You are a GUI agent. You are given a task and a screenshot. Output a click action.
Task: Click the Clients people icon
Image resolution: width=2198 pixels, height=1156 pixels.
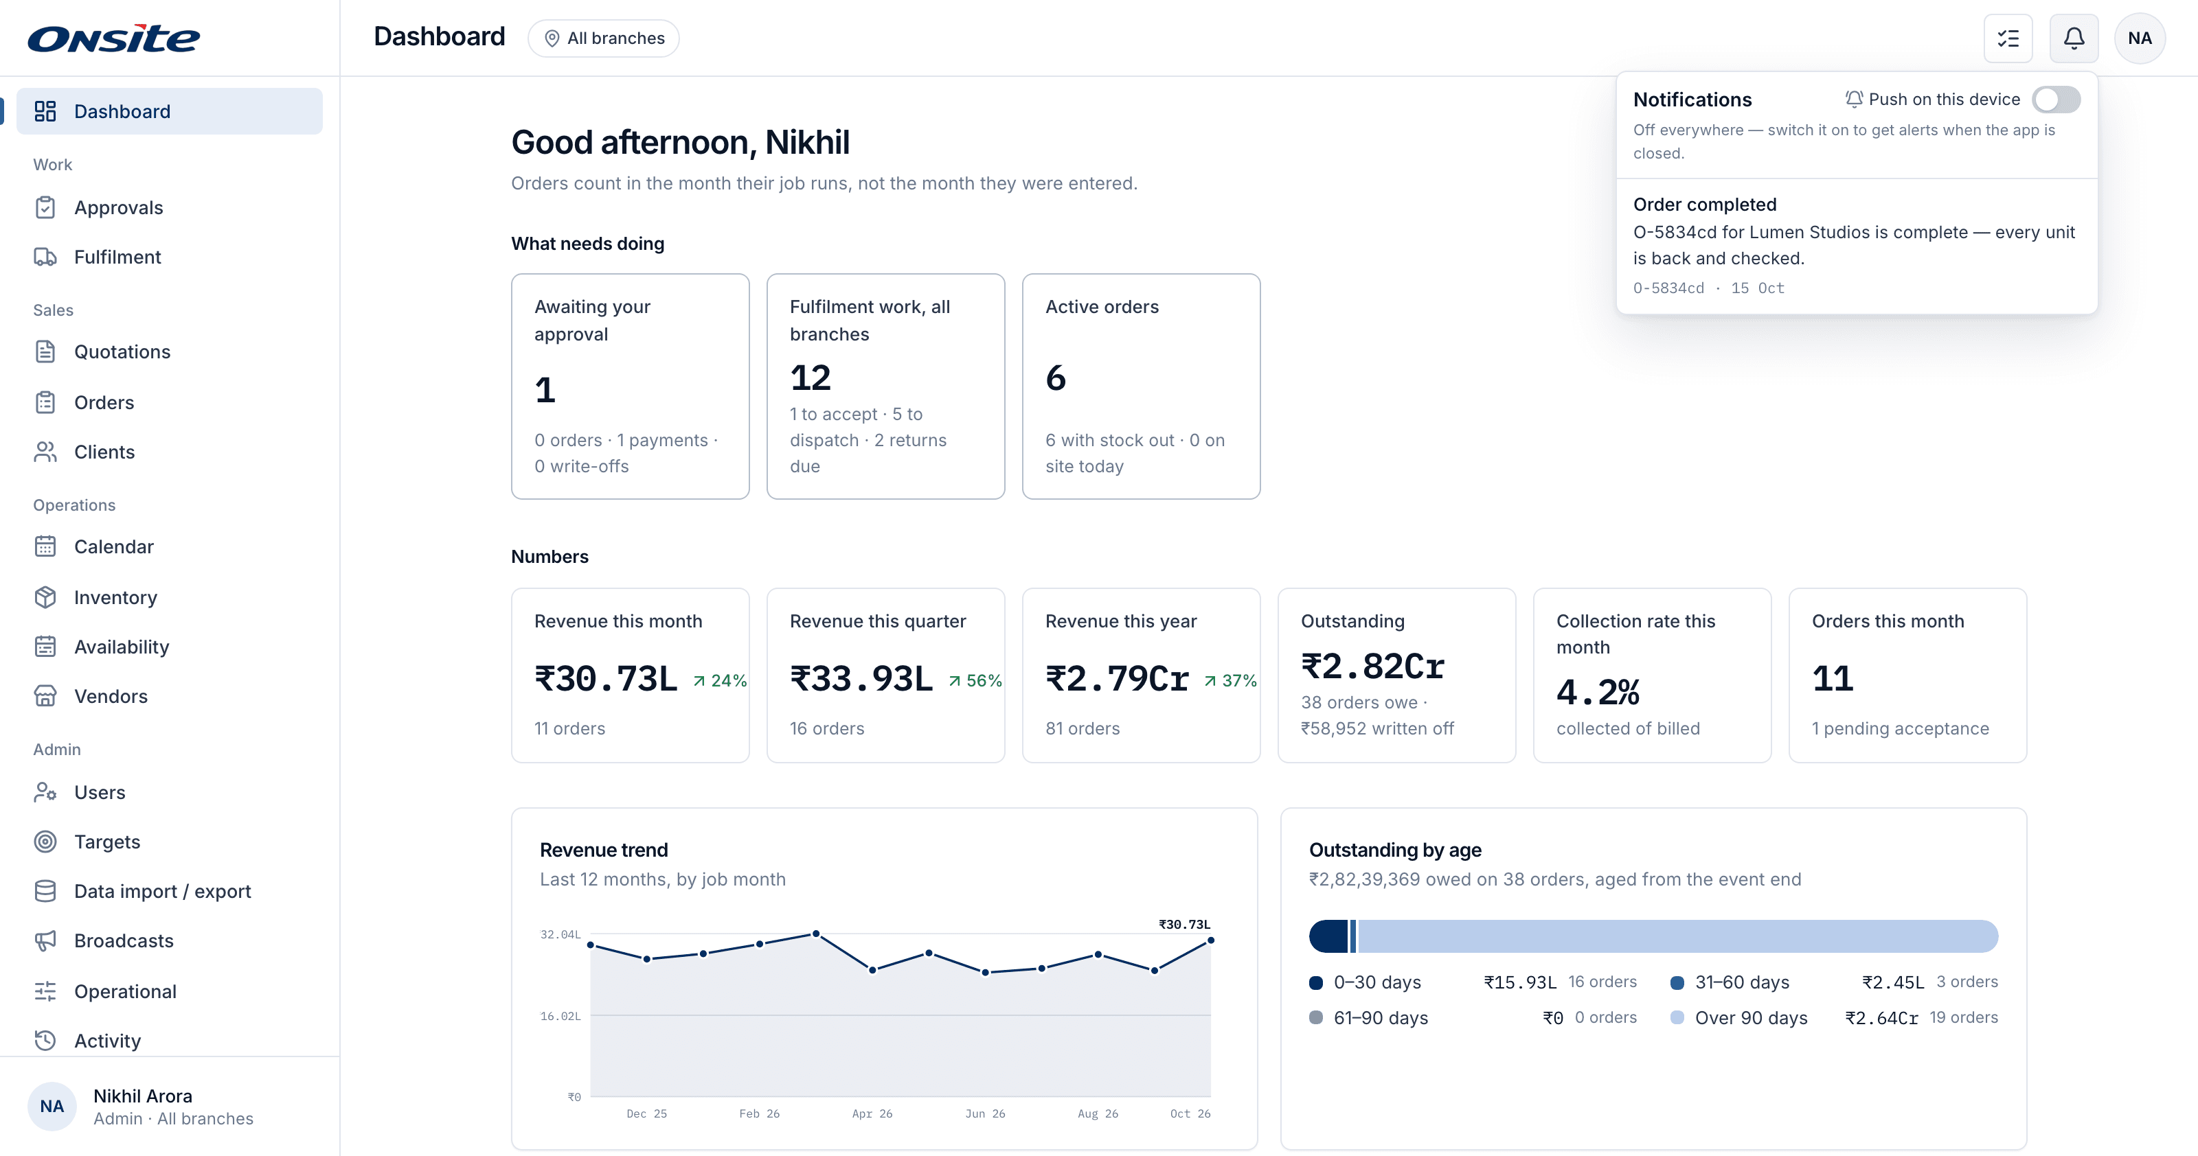[x=45, y=452]
